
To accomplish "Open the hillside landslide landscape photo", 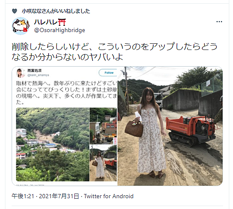I will pos(53,144).
